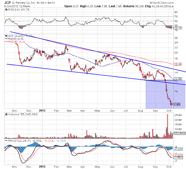The height and width of the screenshot is (169, 186).
Task: Click the blue -0.320 histogram legend value
Action: click(60, 141)
